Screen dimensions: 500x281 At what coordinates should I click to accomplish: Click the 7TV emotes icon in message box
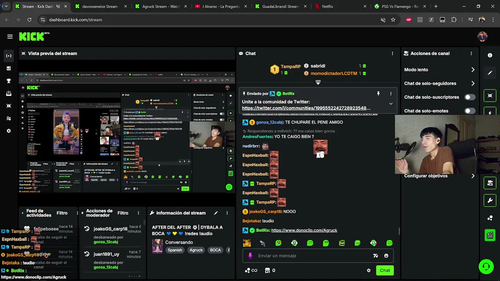pyautogui.click(x=375, y=256)
